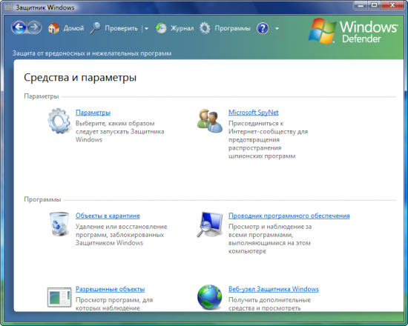Open Домой in the toolbar
This screenshot has height=326, width=408.
click(73, 28)
